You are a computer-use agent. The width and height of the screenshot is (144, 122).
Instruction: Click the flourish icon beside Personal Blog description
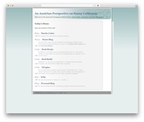(x=36, y=86)
